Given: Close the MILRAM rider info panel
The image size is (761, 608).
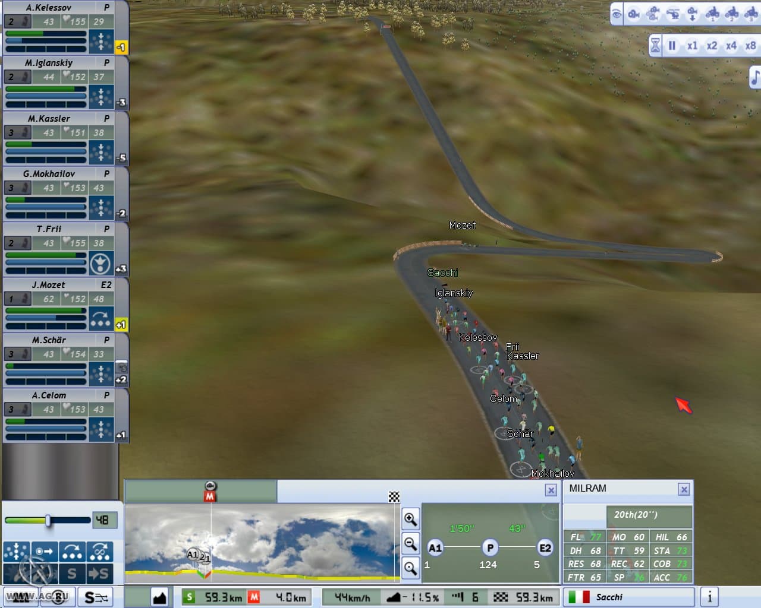Looking at the screenshot, I should pos(684,489).
